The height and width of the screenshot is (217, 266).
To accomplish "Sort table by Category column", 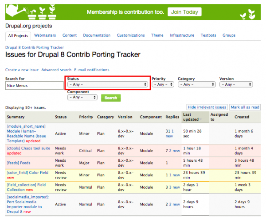I will tap(106, 117).
